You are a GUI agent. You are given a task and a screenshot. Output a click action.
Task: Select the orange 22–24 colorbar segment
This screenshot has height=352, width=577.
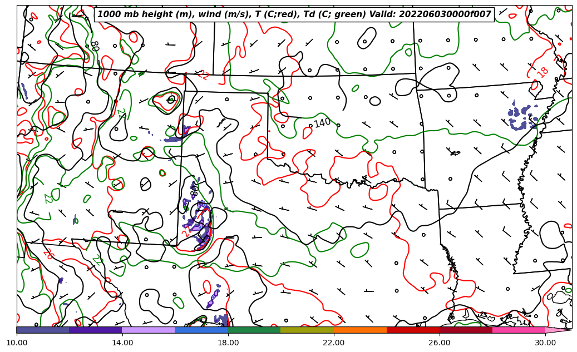(x=359, y=330)
